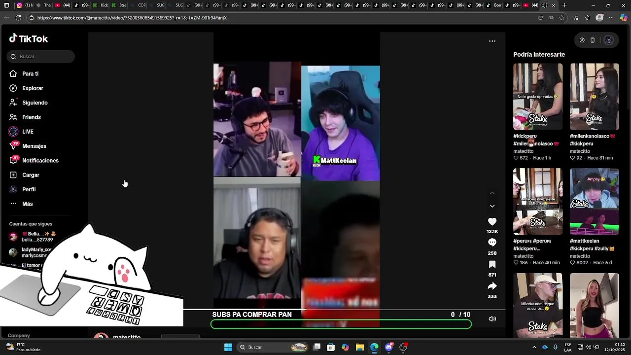Show hidden system tray icons chevron

click(534, 347)
